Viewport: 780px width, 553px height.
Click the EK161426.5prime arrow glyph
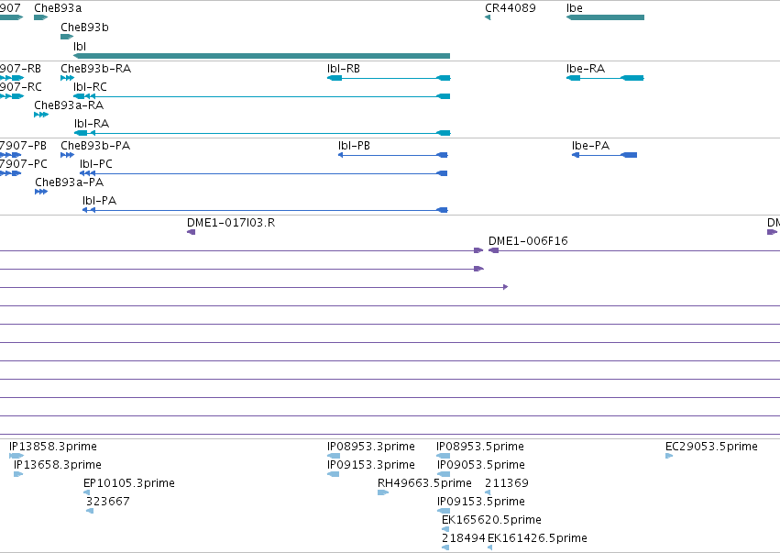point(490,547)
